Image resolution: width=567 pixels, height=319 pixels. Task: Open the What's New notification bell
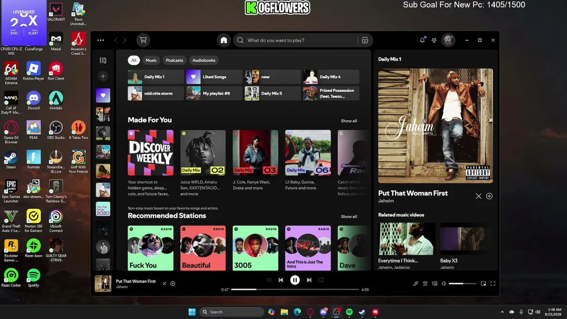pos(422,40)
